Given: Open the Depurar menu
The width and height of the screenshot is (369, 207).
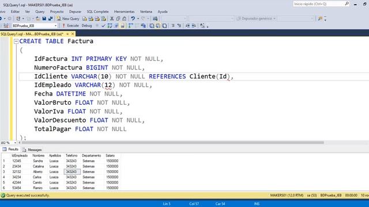Looking at the screenshot, I should click(75, 11).
